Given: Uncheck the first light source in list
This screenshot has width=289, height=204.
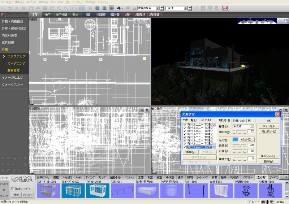Looking at the screenshot, I should tap(185, 125).
